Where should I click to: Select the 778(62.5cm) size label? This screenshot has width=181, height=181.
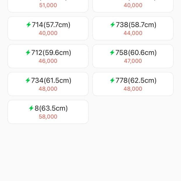click(x=136, y=80)
